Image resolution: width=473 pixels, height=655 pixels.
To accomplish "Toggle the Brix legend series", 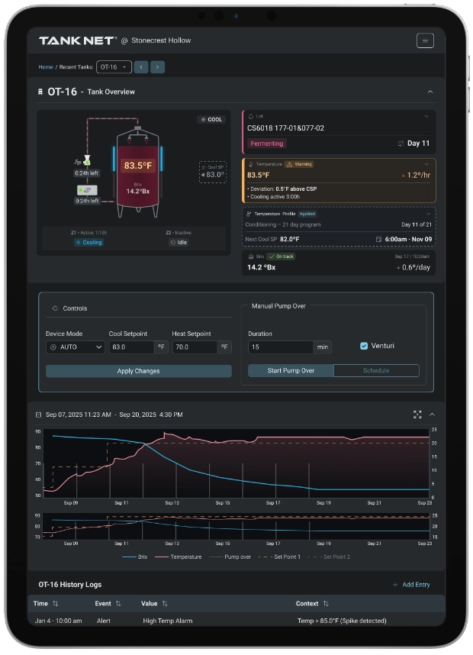I will [134, 557].
